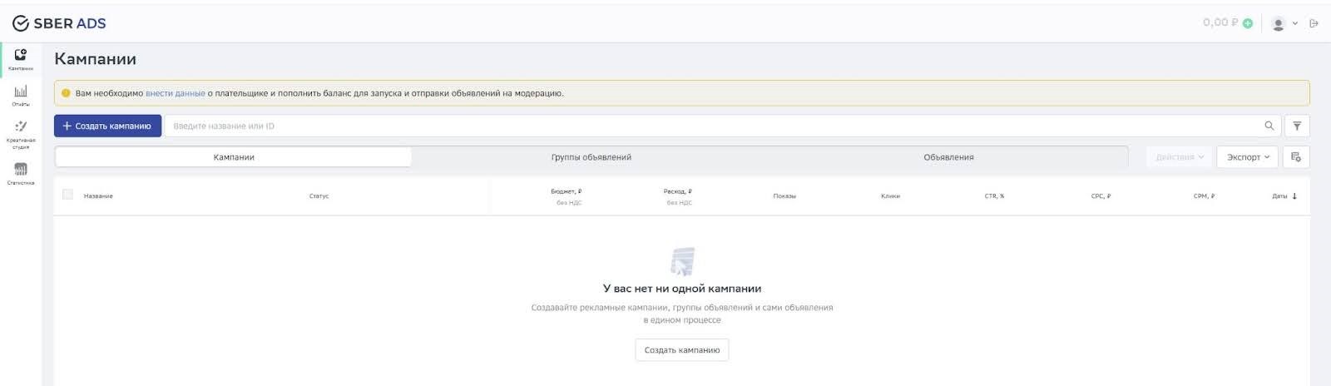Click the Даты column header
This screenshot has height=386, width=1331.
1279,196
